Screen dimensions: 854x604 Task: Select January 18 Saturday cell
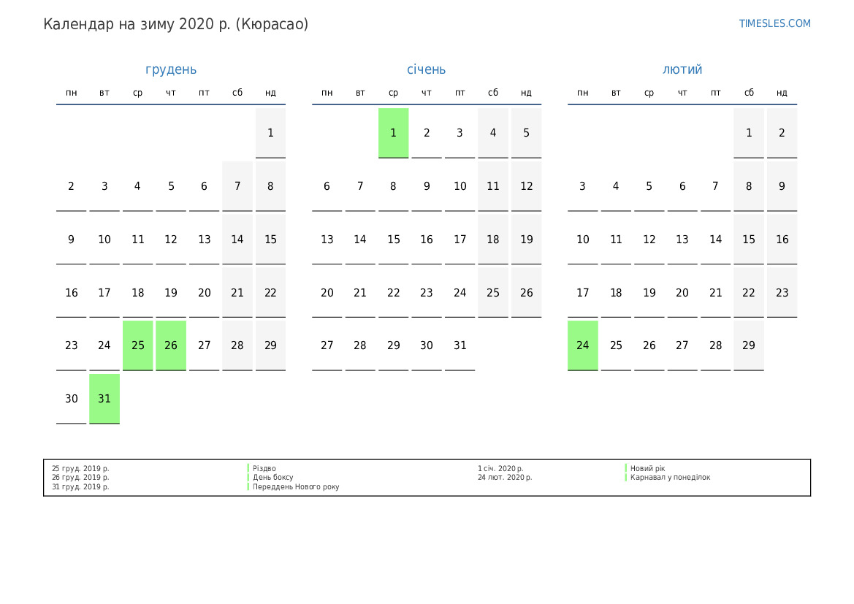(493, 239)
